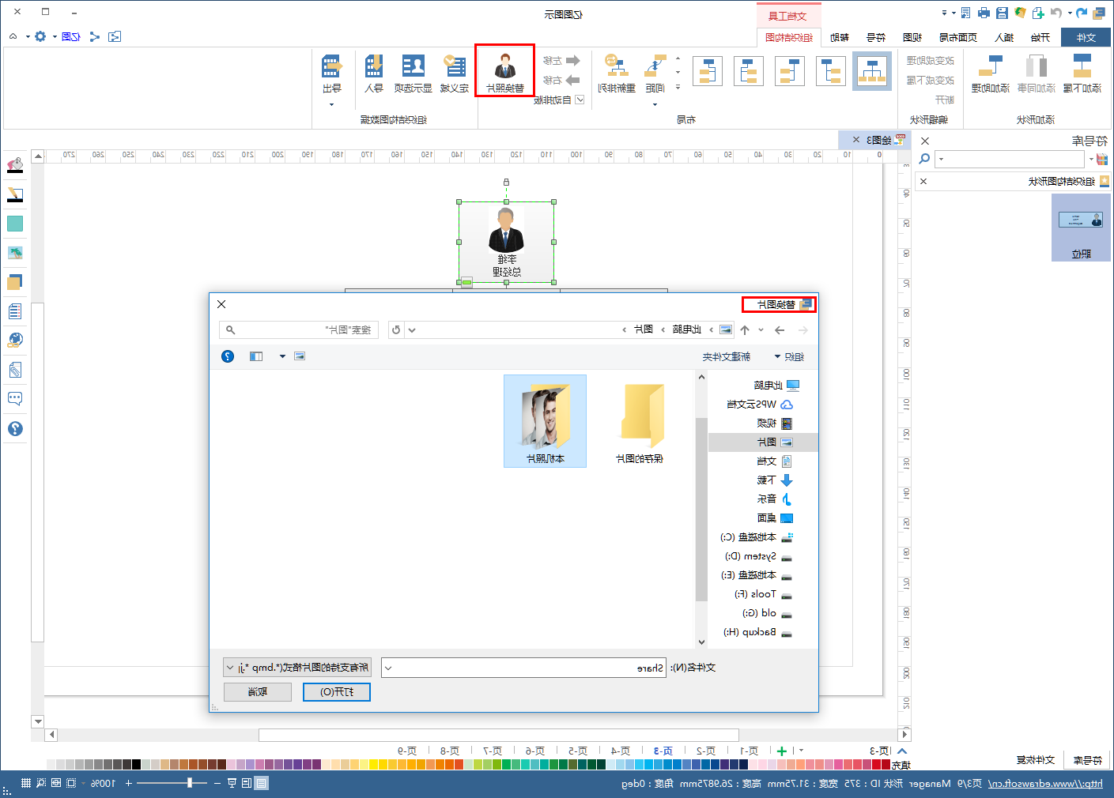Screen dimensions: 1114x798
Task: Click the grid toggle icon in status bar
Action: [x=26, y=783]
